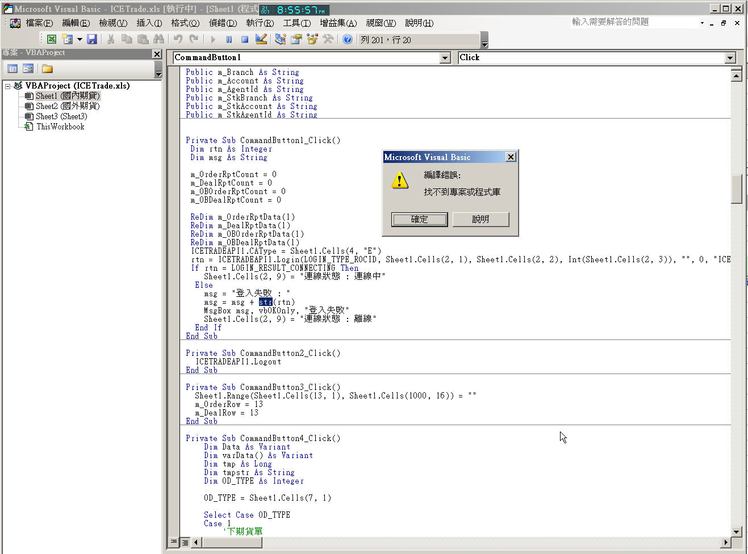Click vertical scrollbar up arrow in code window

pos(737,75)
